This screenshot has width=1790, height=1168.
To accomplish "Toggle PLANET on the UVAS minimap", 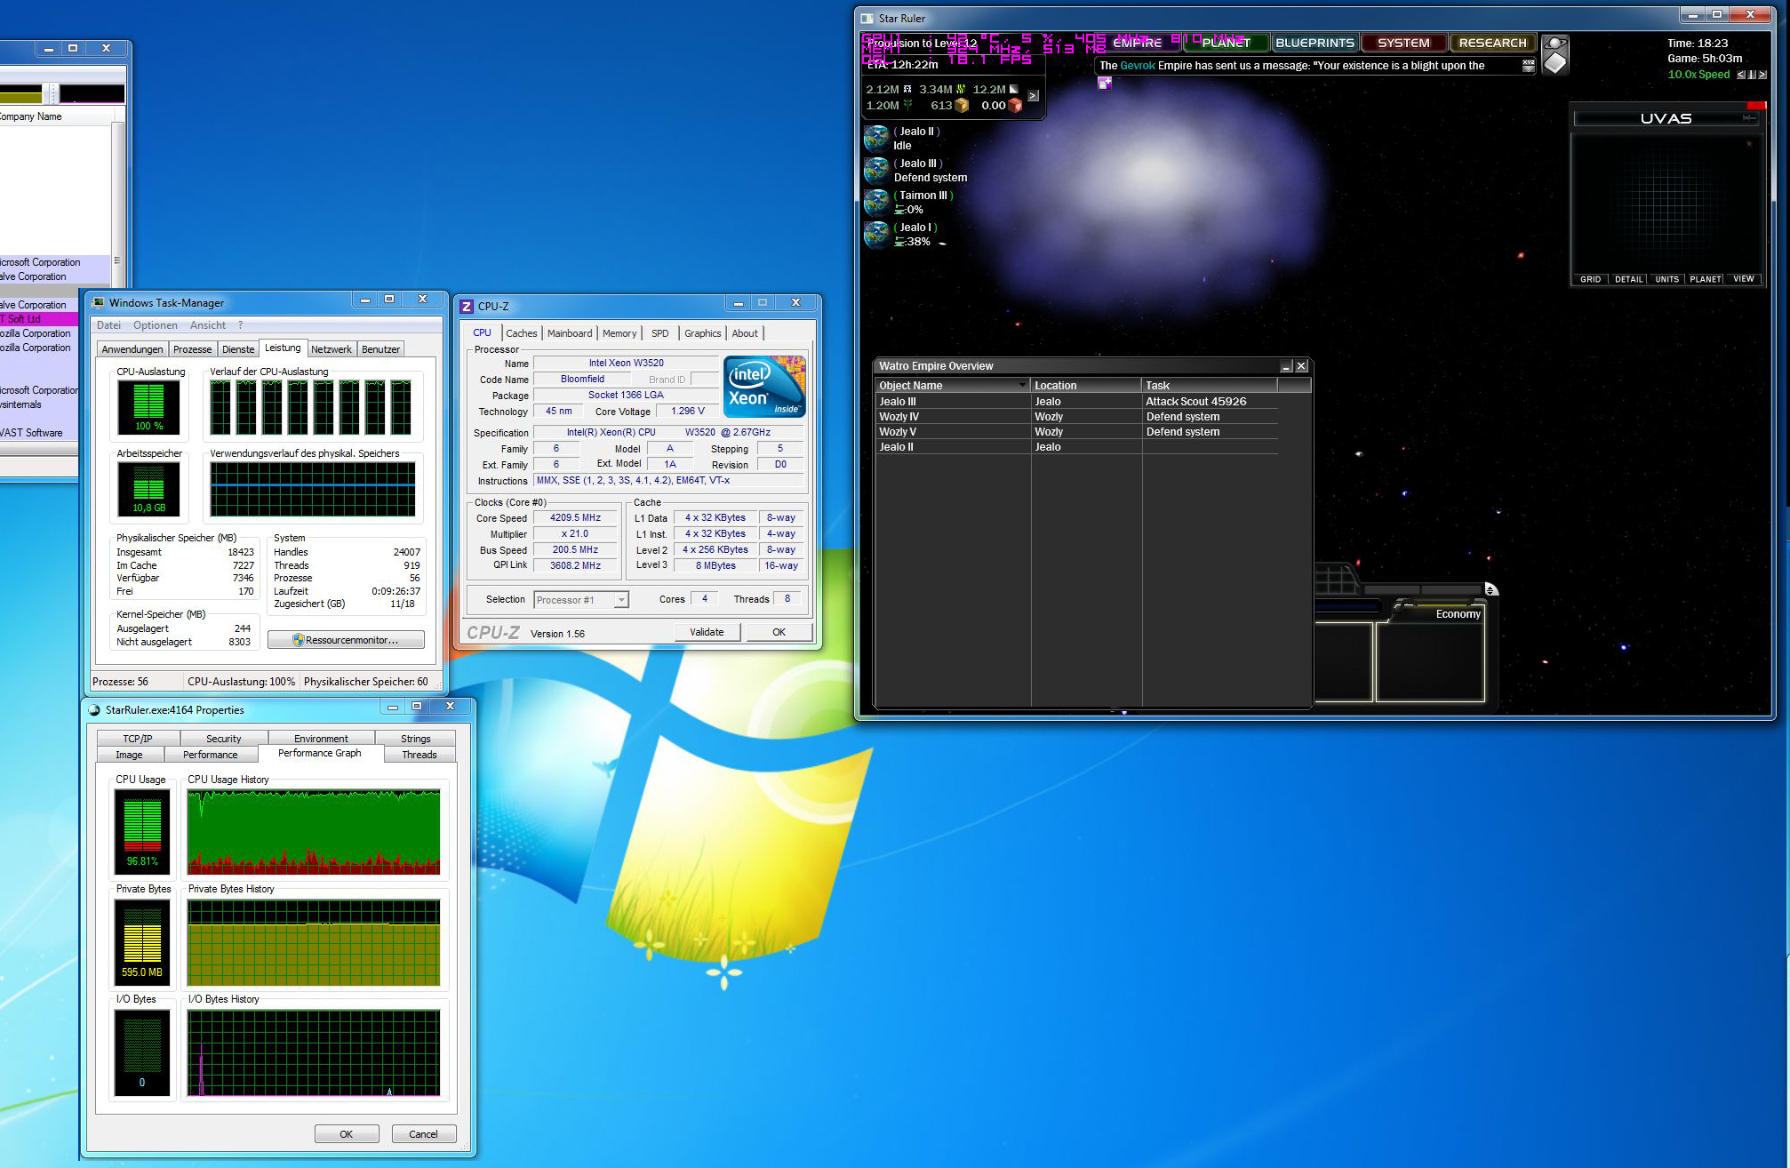I will tap(1705, 279).
